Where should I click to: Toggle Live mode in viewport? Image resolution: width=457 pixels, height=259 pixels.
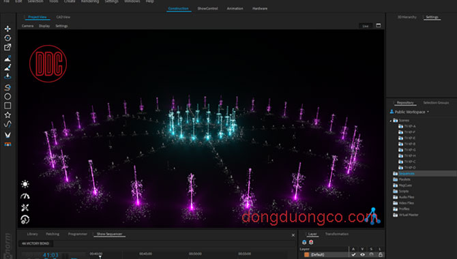coord(366,26)
